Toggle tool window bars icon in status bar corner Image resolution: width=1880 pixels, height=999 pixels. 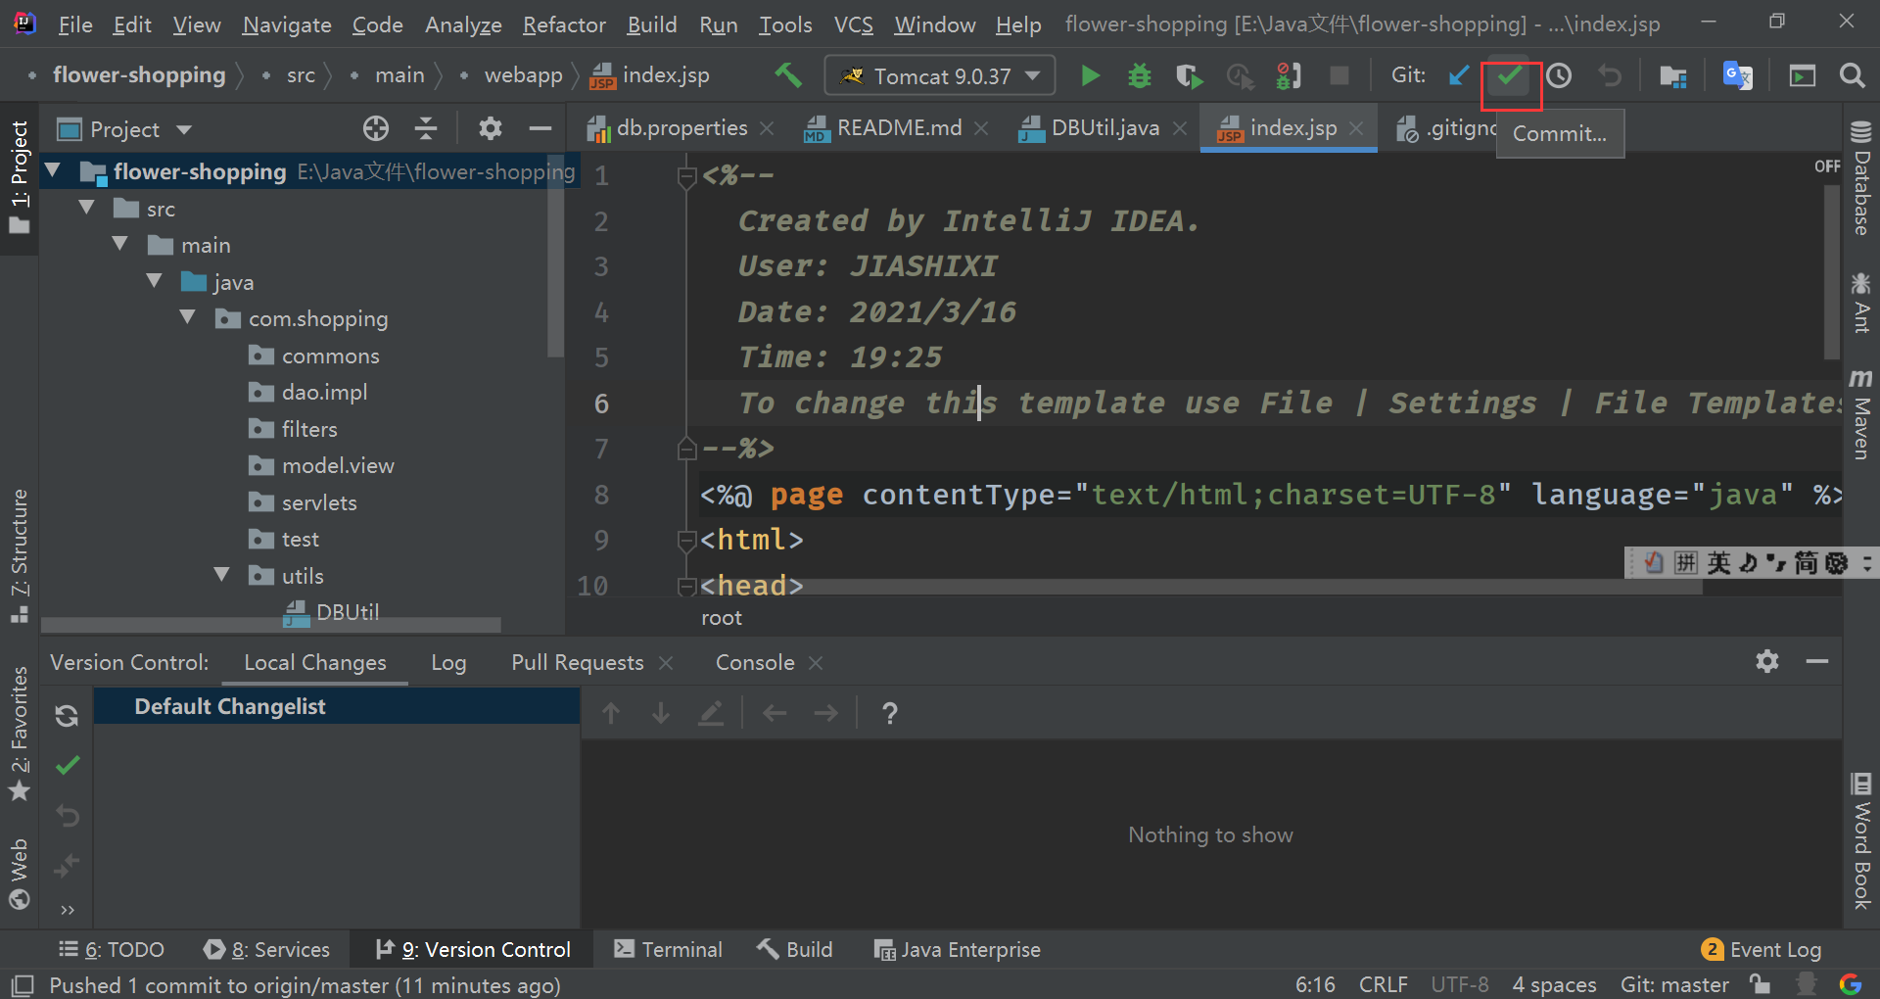[x=22, y=984]
